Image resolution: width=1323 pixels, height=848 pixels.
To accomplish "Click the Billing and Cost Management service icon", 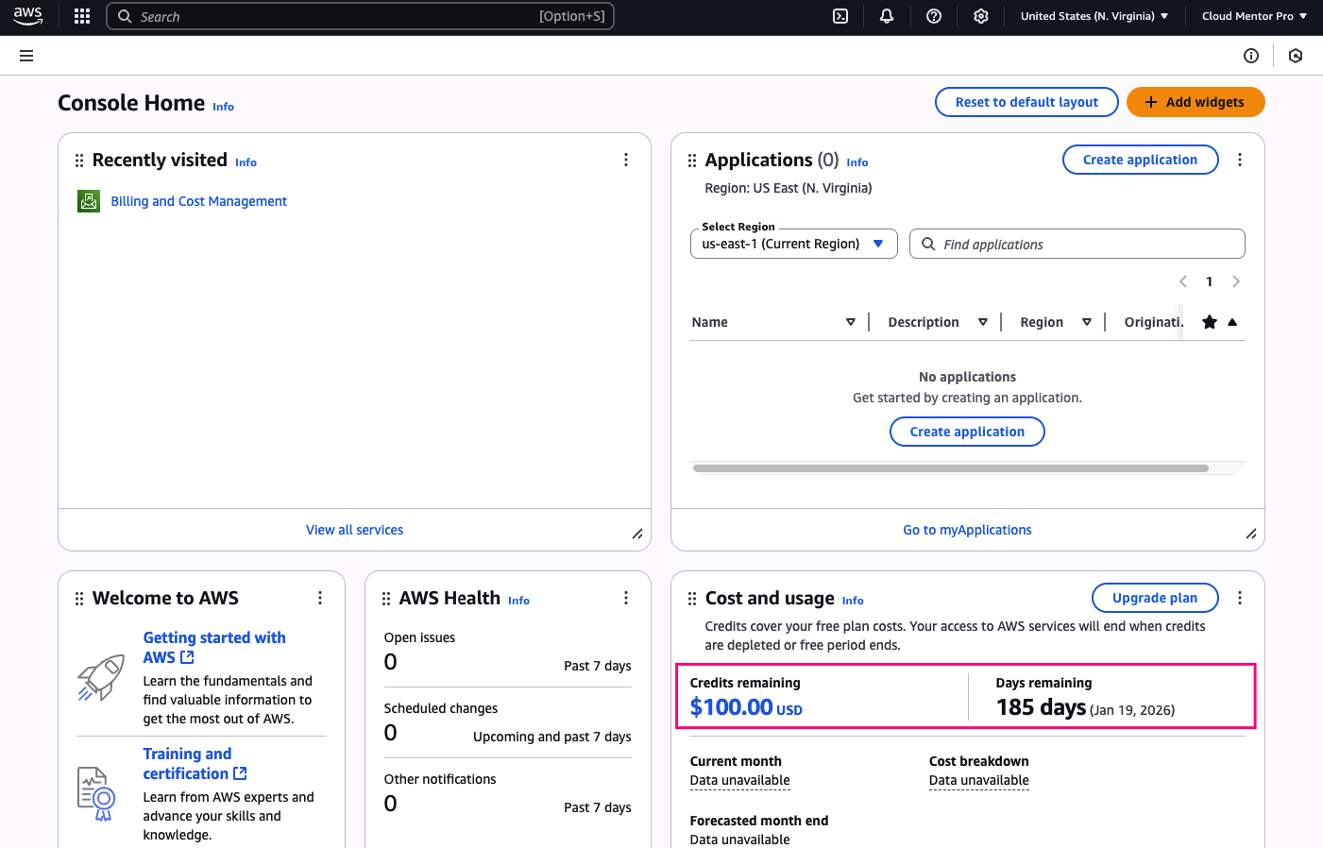I will point(89,201).
